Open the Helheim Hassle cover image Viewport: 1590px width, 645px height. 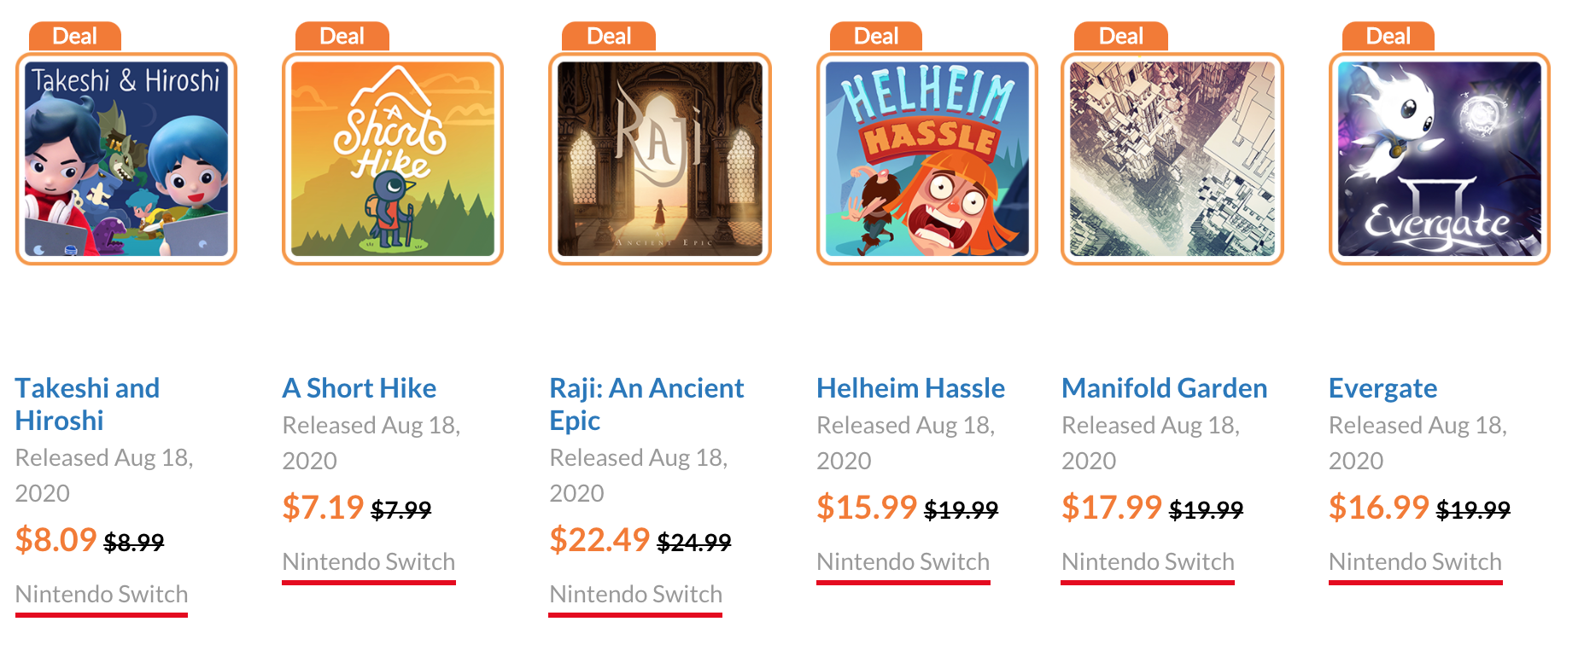927,159
